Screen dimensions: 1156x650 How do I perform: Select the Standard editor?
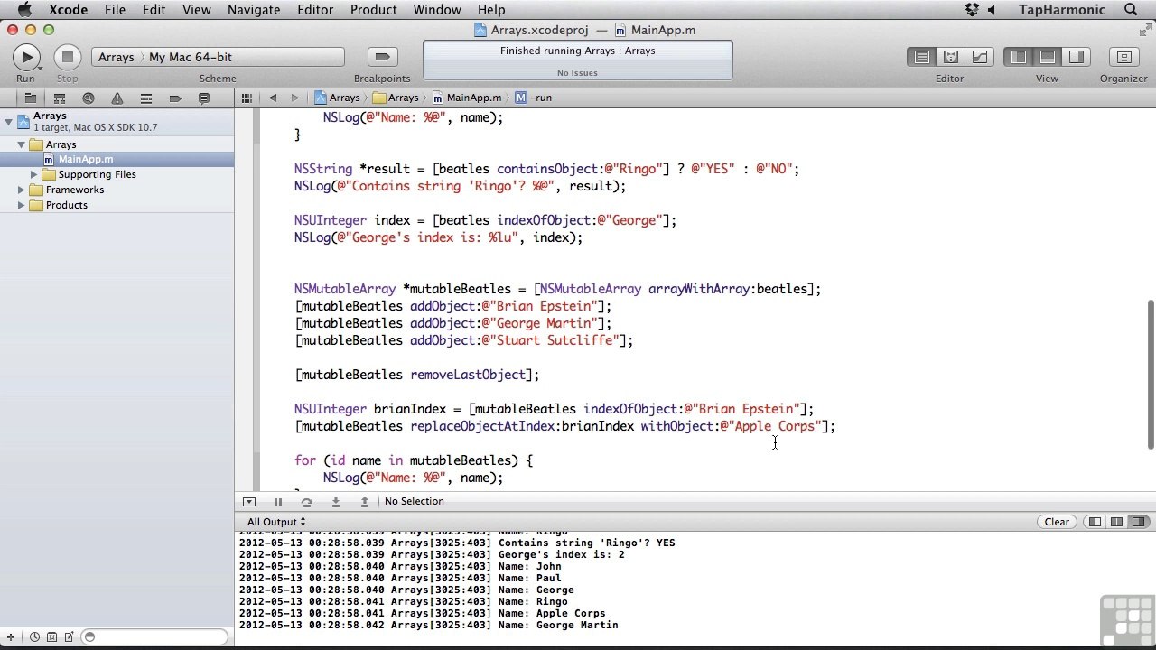pos(922,57)
